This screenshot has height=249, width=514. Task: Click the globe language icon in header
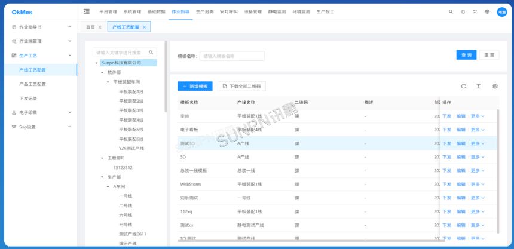point(487,11)
